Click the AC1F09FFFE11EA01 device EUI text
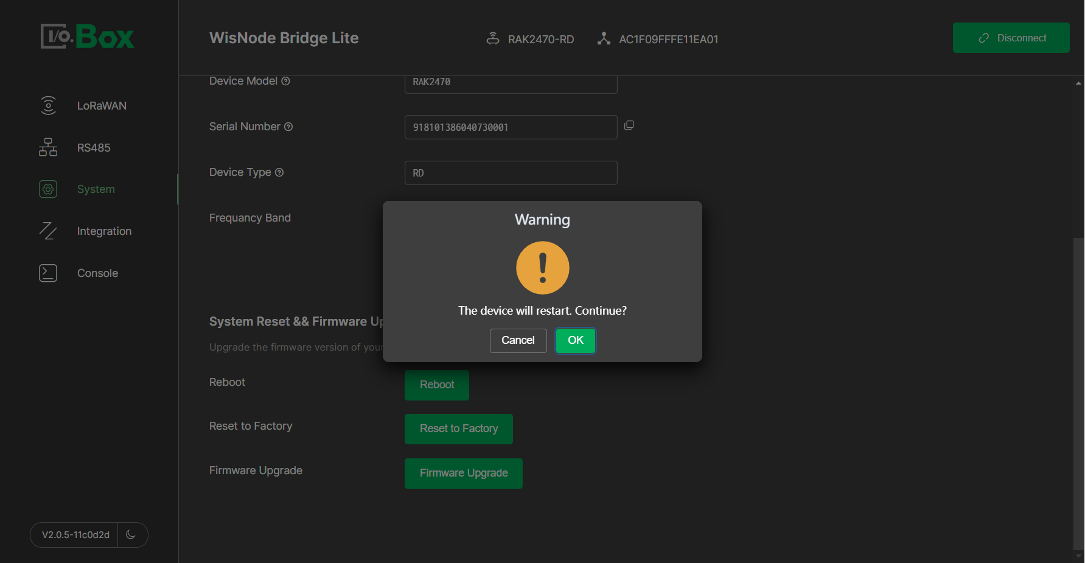 [669, 39]
